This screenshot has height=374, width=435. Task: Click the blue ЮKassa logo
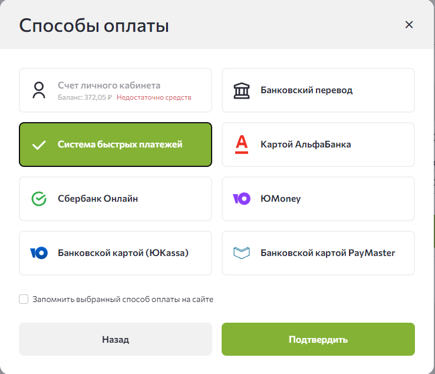coord(39,253)
